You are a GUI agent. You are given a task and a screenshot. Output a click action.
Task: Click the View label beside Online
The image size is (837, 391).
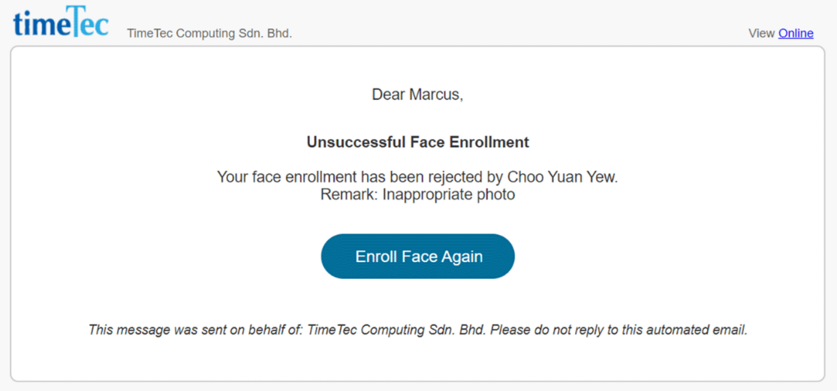[761, 34]
